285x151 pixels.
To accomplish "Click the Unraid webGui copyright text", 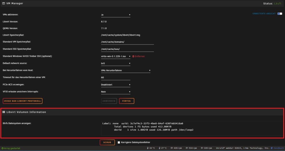I will coord(243,148).
